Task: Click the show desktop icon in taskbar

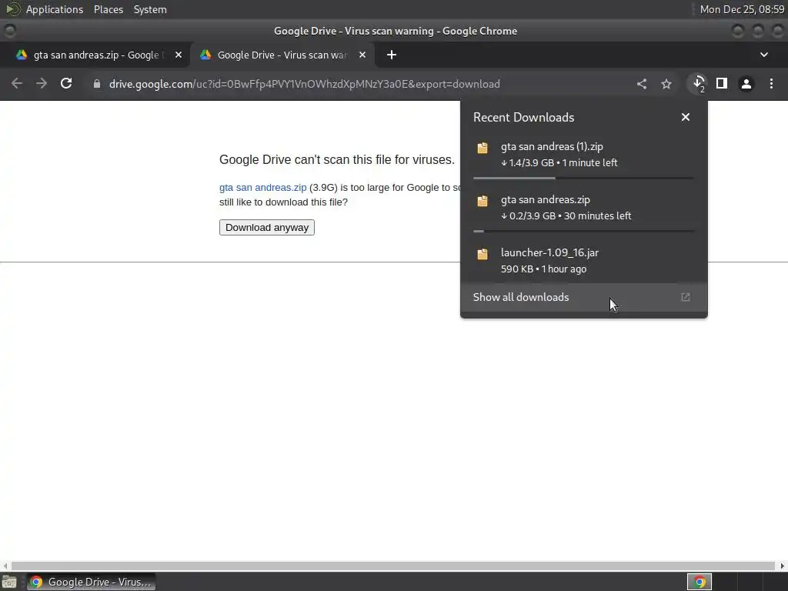Action: [x=9, y=582]
